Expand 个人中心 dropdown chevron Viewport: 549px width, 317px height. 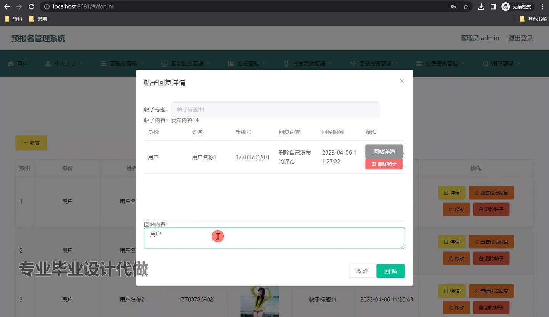[x=81, y=63]
